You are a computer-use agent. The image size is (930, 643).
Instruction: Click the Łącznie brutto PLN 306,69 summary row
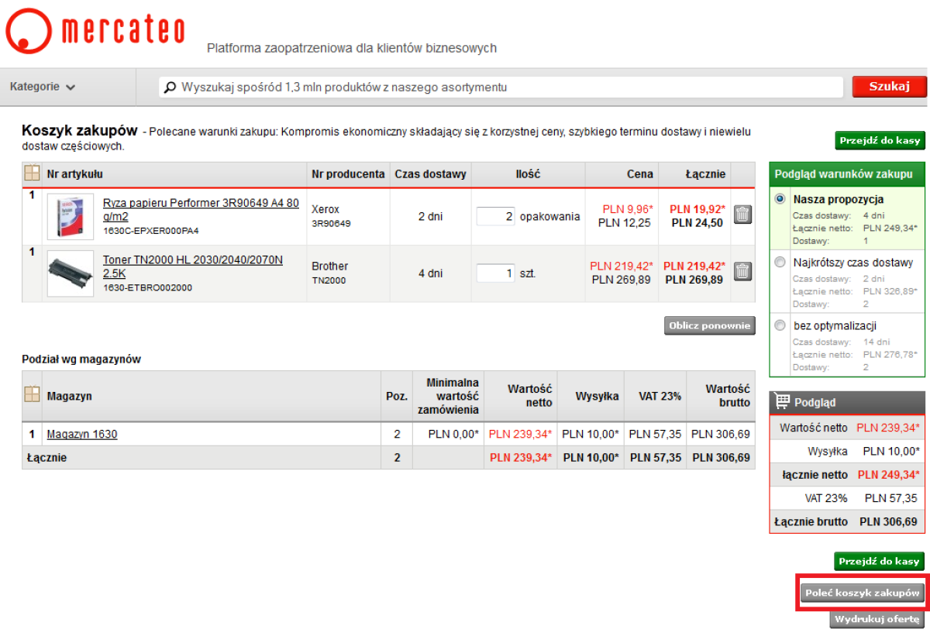(x=848, y=521)
